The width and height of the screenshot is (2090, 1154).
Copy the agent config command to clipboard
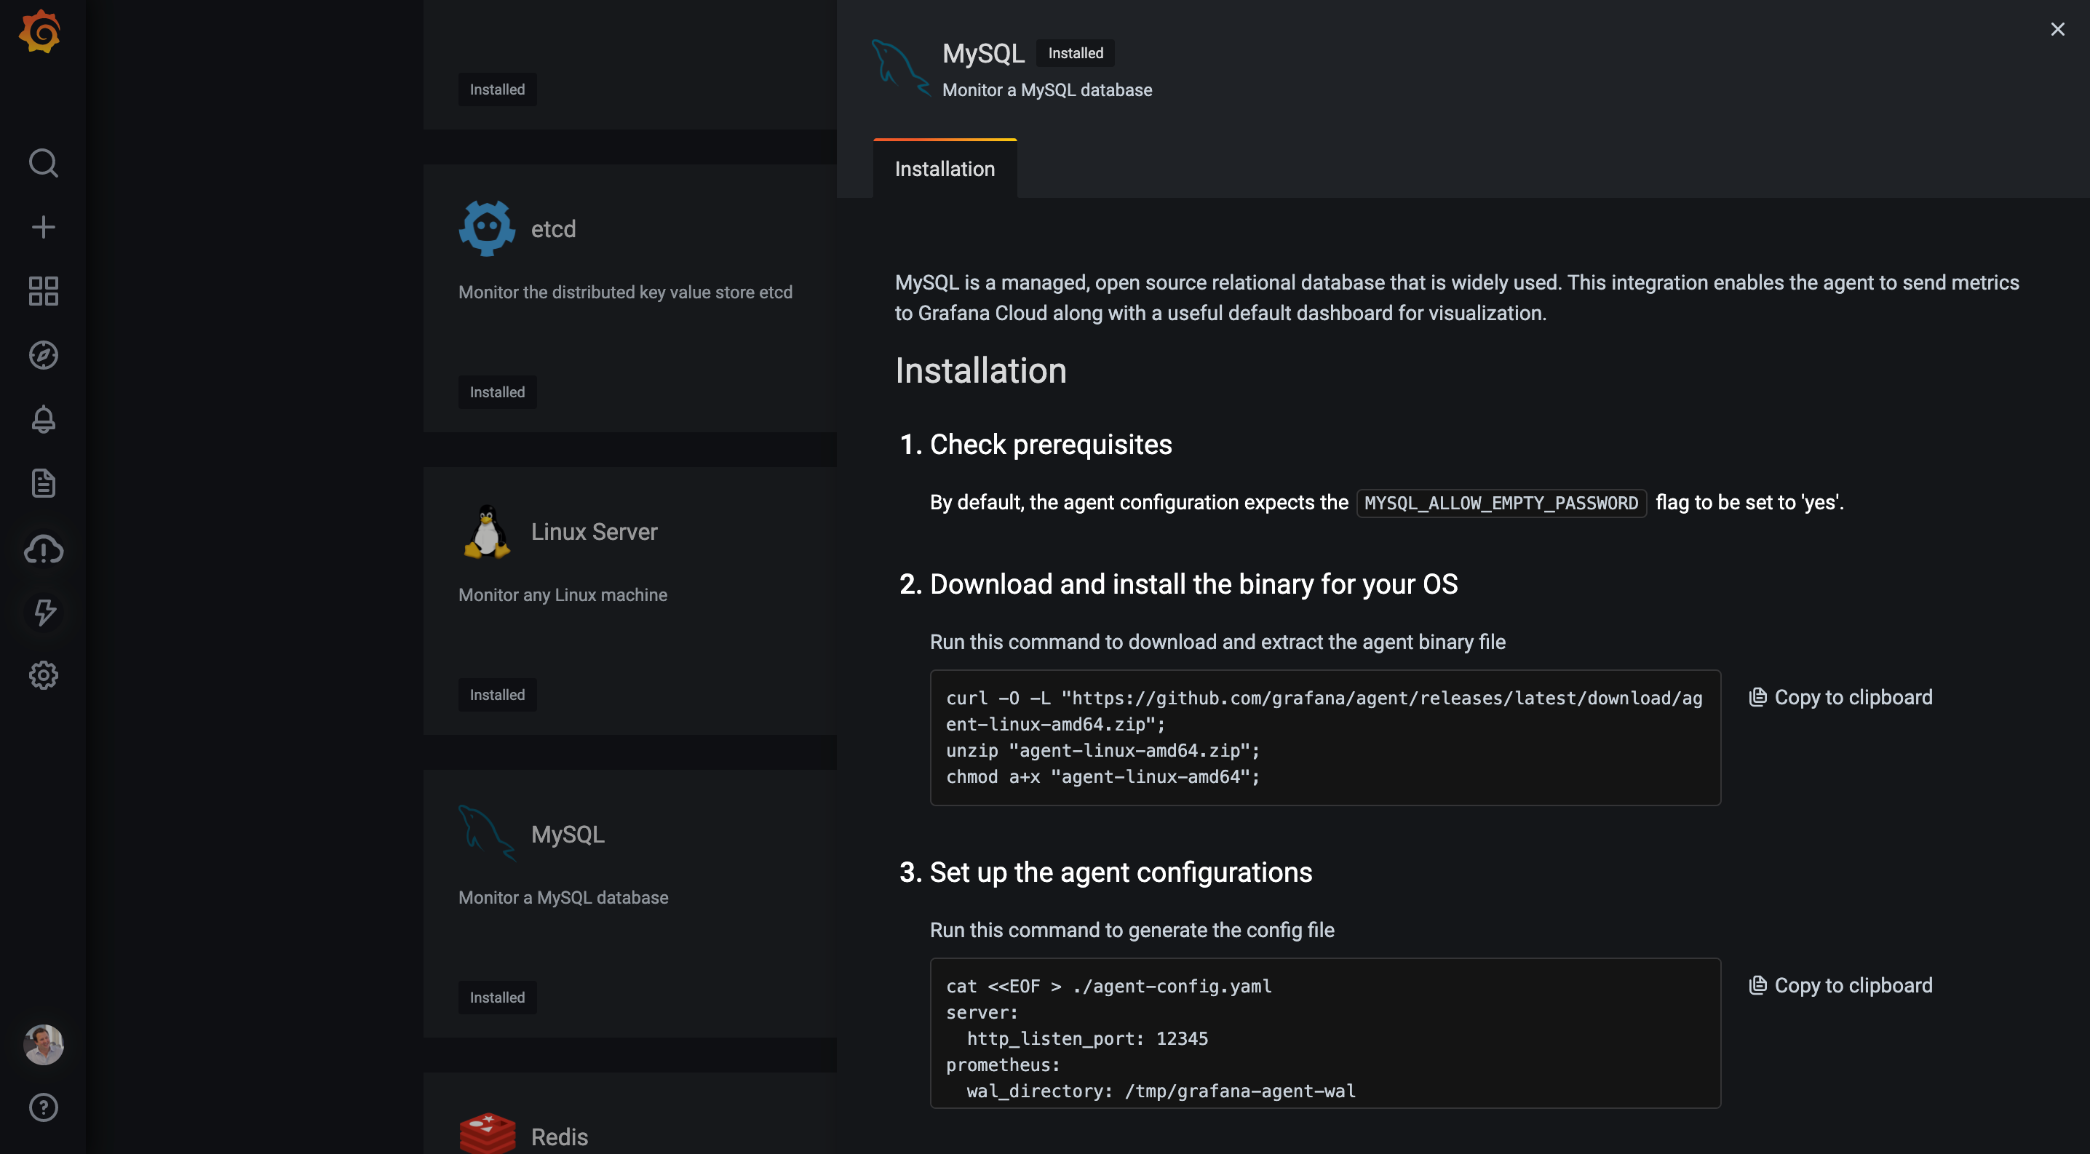1840,985
